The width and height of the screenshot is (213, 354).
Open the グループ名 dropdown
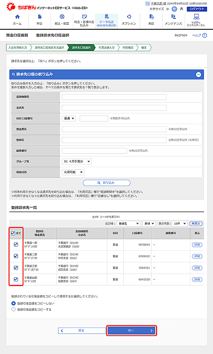tap(77, 161)
